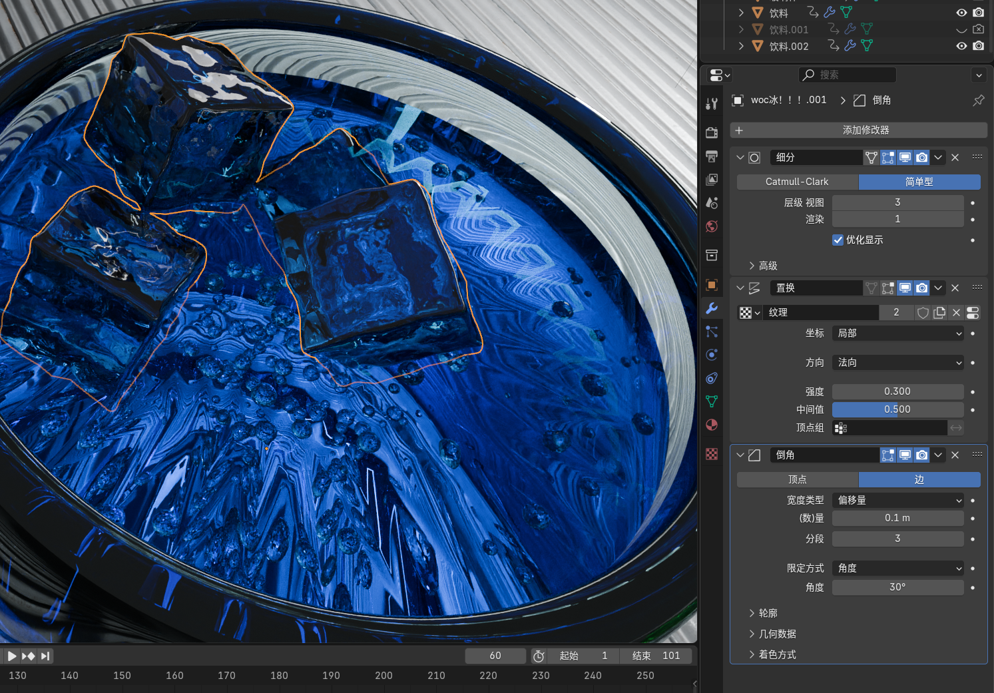994x693 pixels.
Task: Expand the 几何数据 section
Action: [772, 634]
